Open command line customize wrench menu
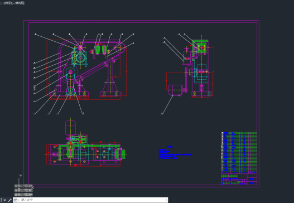 pyautogui.click(x=9, y=200)
